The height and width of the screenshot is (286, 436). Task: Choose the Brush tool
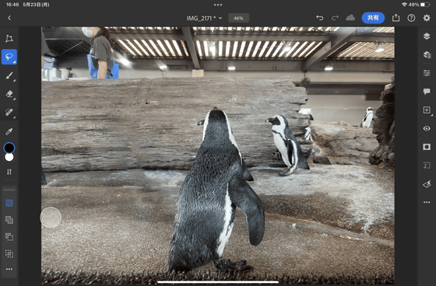pyautogui.click(x=9, y=75)
